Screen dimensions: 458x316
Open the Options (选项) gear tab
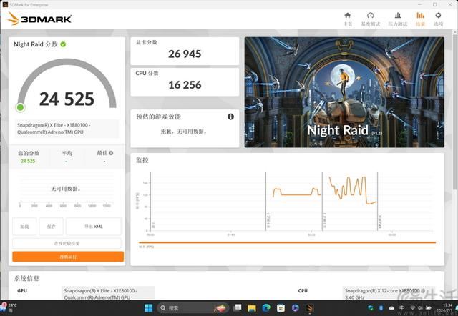pyautogui.click(x=438, y=18)
